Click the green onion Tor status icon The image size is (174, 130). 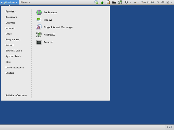tap(102, 2)
